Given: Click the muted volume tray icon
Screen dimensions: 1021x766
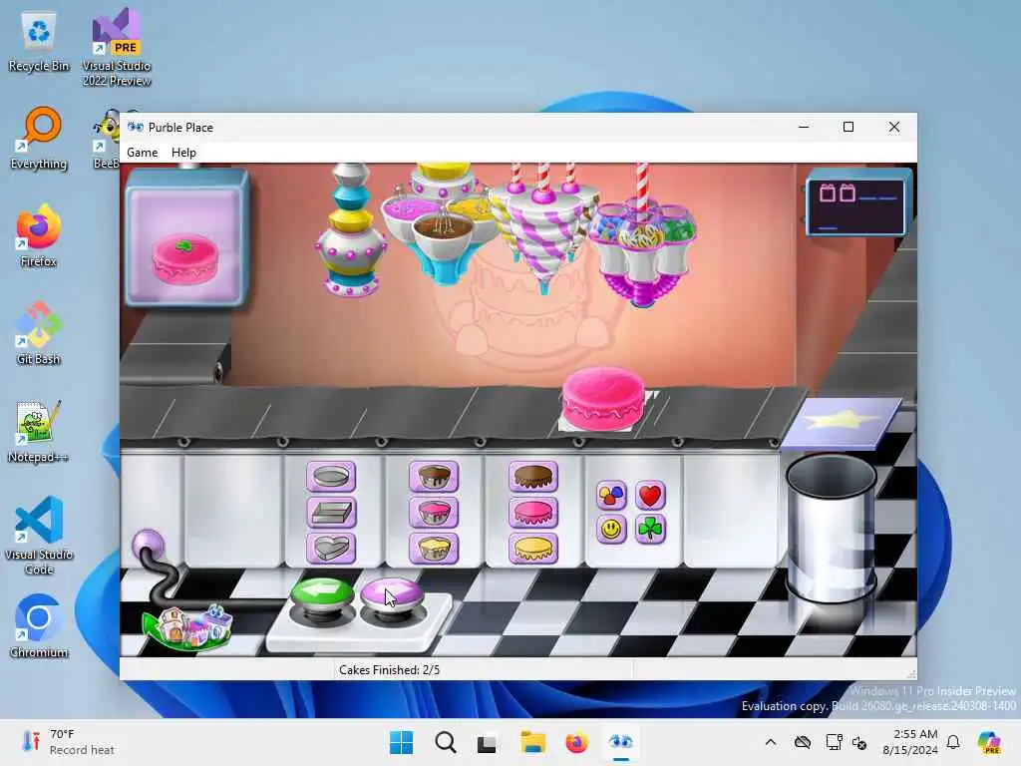Looking at the screenshot, I should (x=859, y=742).
